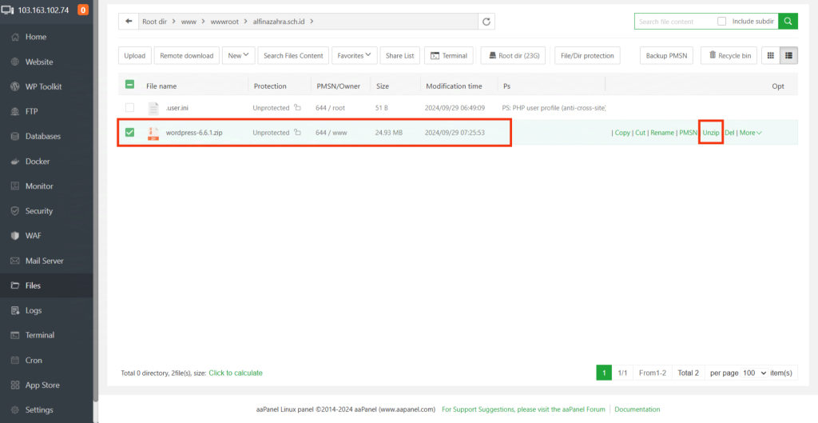The height and width of the screenshot is (423, 818).
Task: Click the Upload button
Action: pos(134,55)
